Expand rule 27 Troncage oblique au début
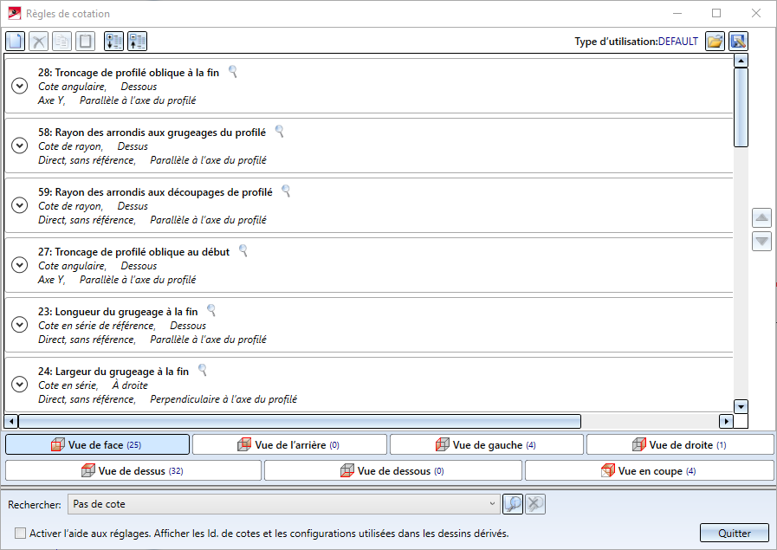Viewport: 777px width, 550px height. coord(19,265)
